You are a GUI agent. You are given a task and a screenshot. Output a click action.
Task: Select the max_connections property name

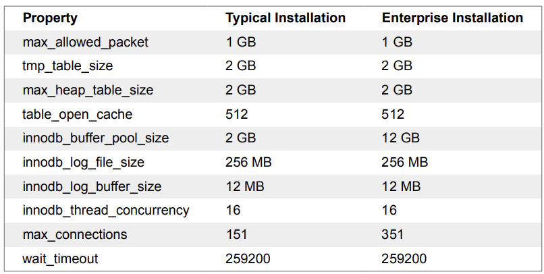click(75, 234)
